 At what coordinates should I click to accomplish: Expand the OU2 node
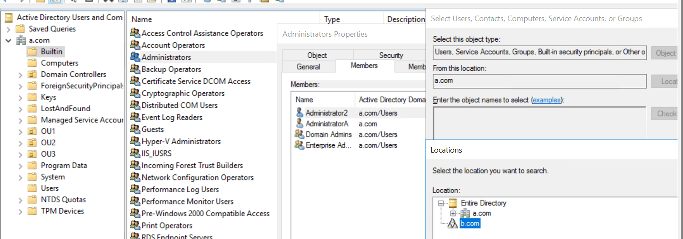pyautogui.click(x=20, y=143)
